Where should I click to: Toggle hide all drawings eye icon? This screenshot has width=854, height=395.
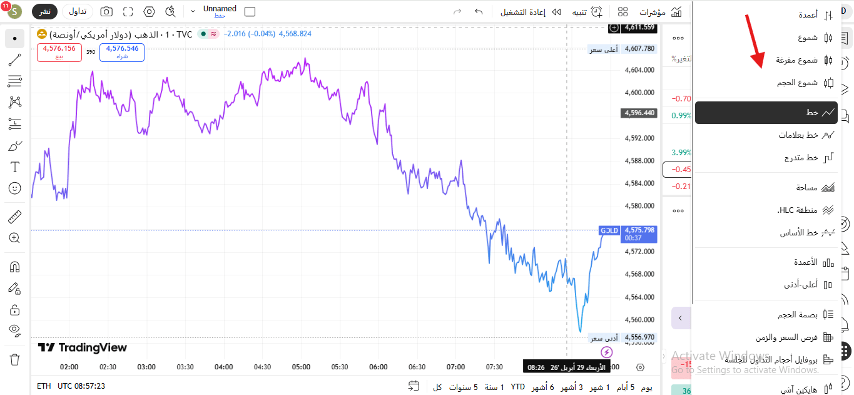pyautogui.click(x=15, y=331)
